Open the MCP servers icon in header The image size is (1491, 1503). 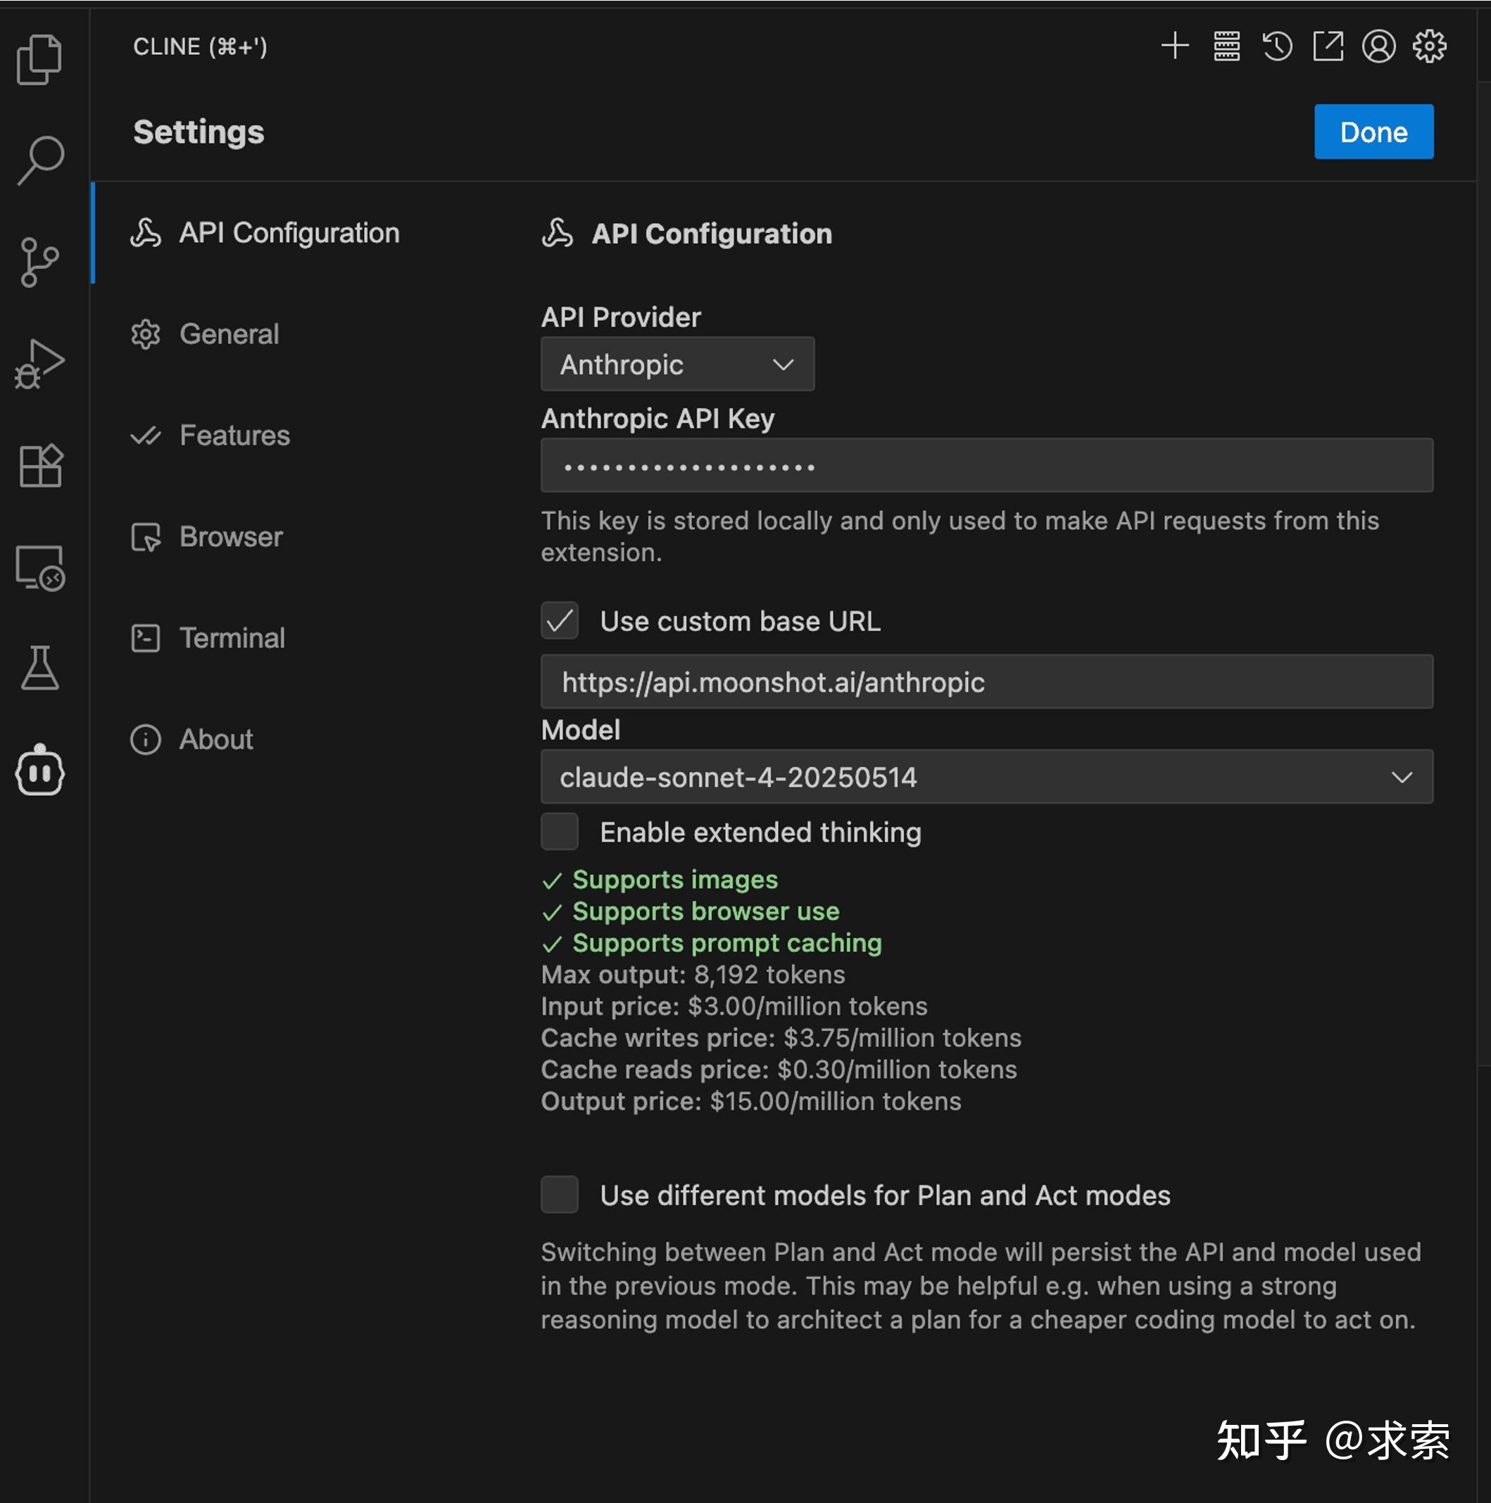pos(1226,46)
